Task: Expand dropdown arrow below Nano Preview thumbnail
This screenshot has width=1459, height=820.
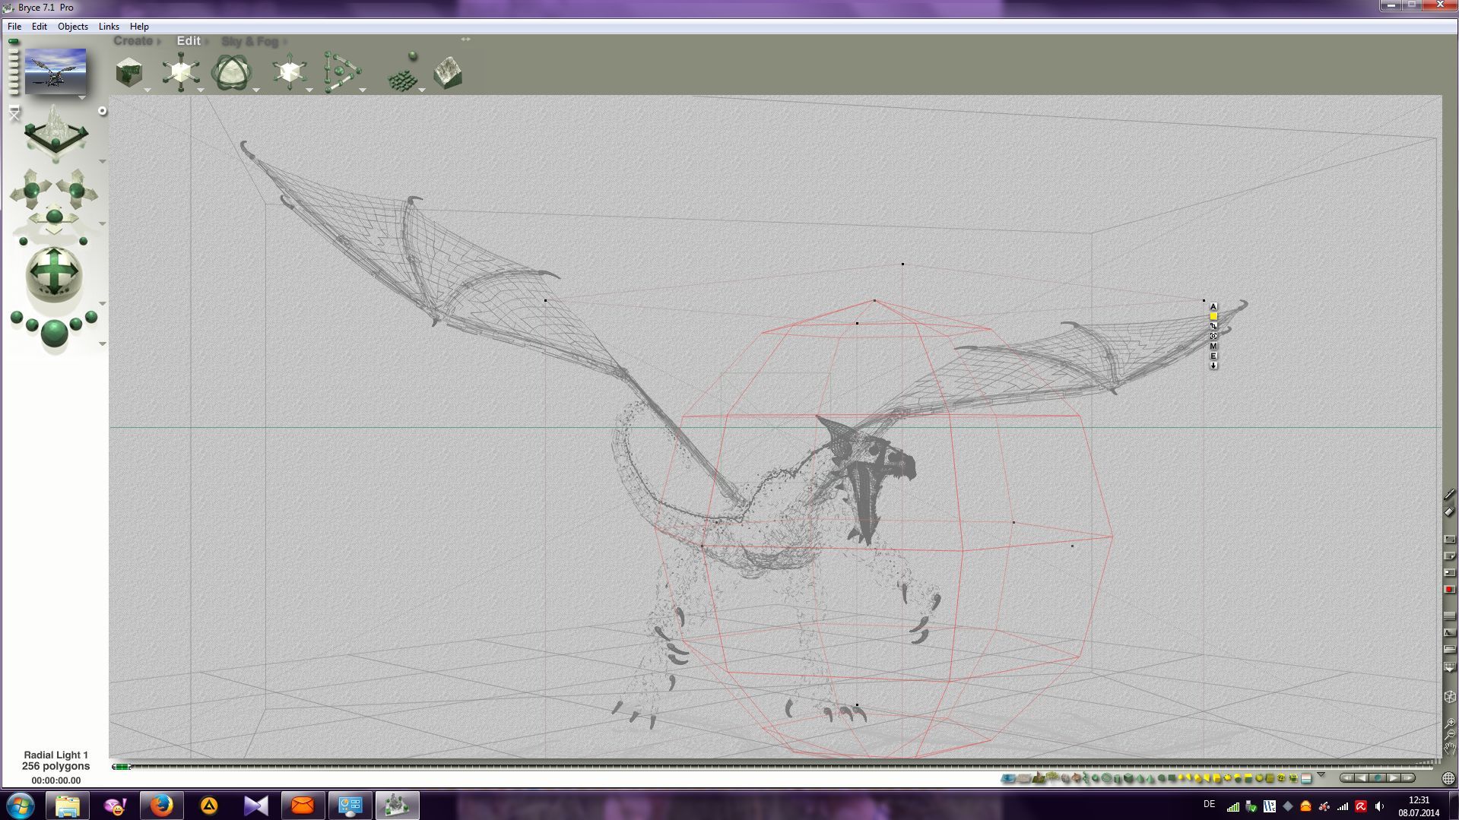Action: pos(82,98)
